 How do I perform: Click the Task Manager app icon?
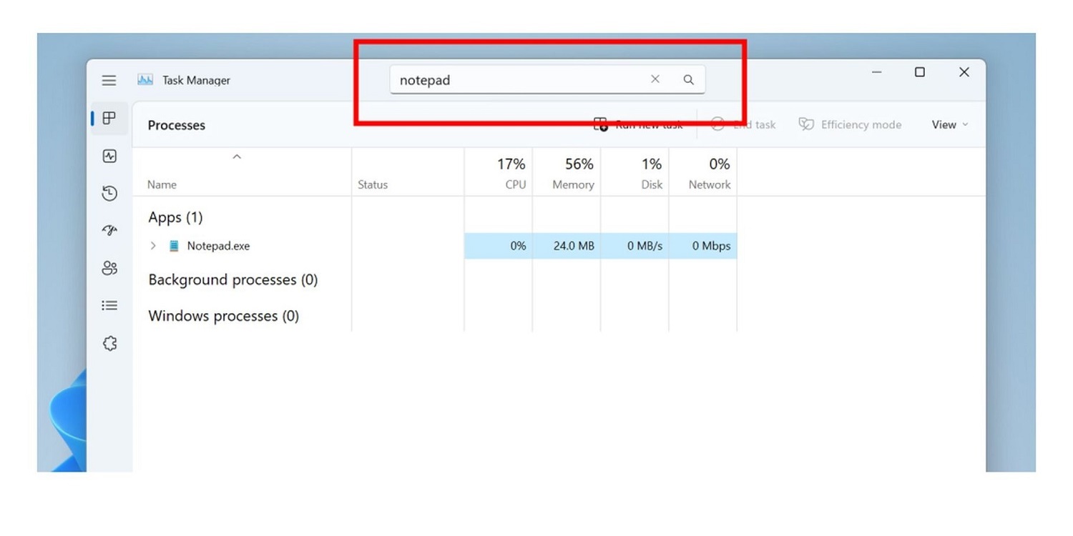(145, 80)
